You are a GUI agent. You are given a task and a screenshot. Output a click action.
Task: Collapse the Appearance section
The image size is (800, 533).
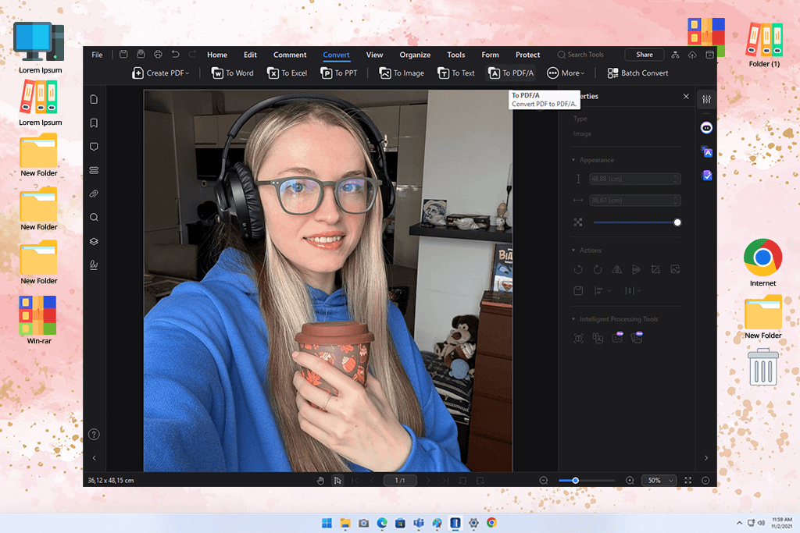pyautogui.click(x=573, y=160)
